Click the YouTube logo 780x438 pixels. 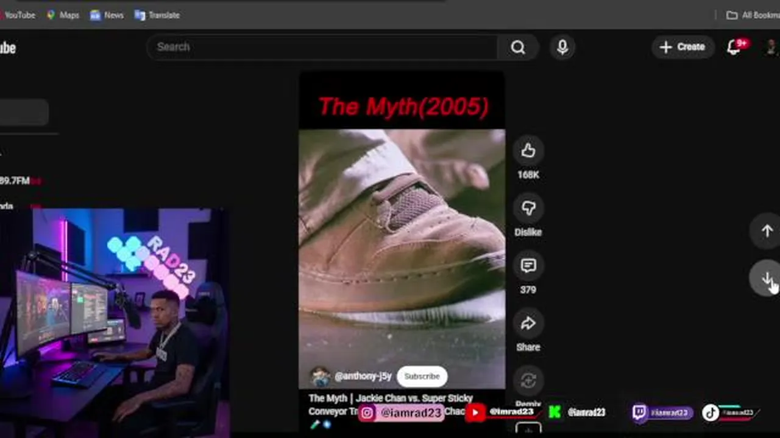pos(7,48)
